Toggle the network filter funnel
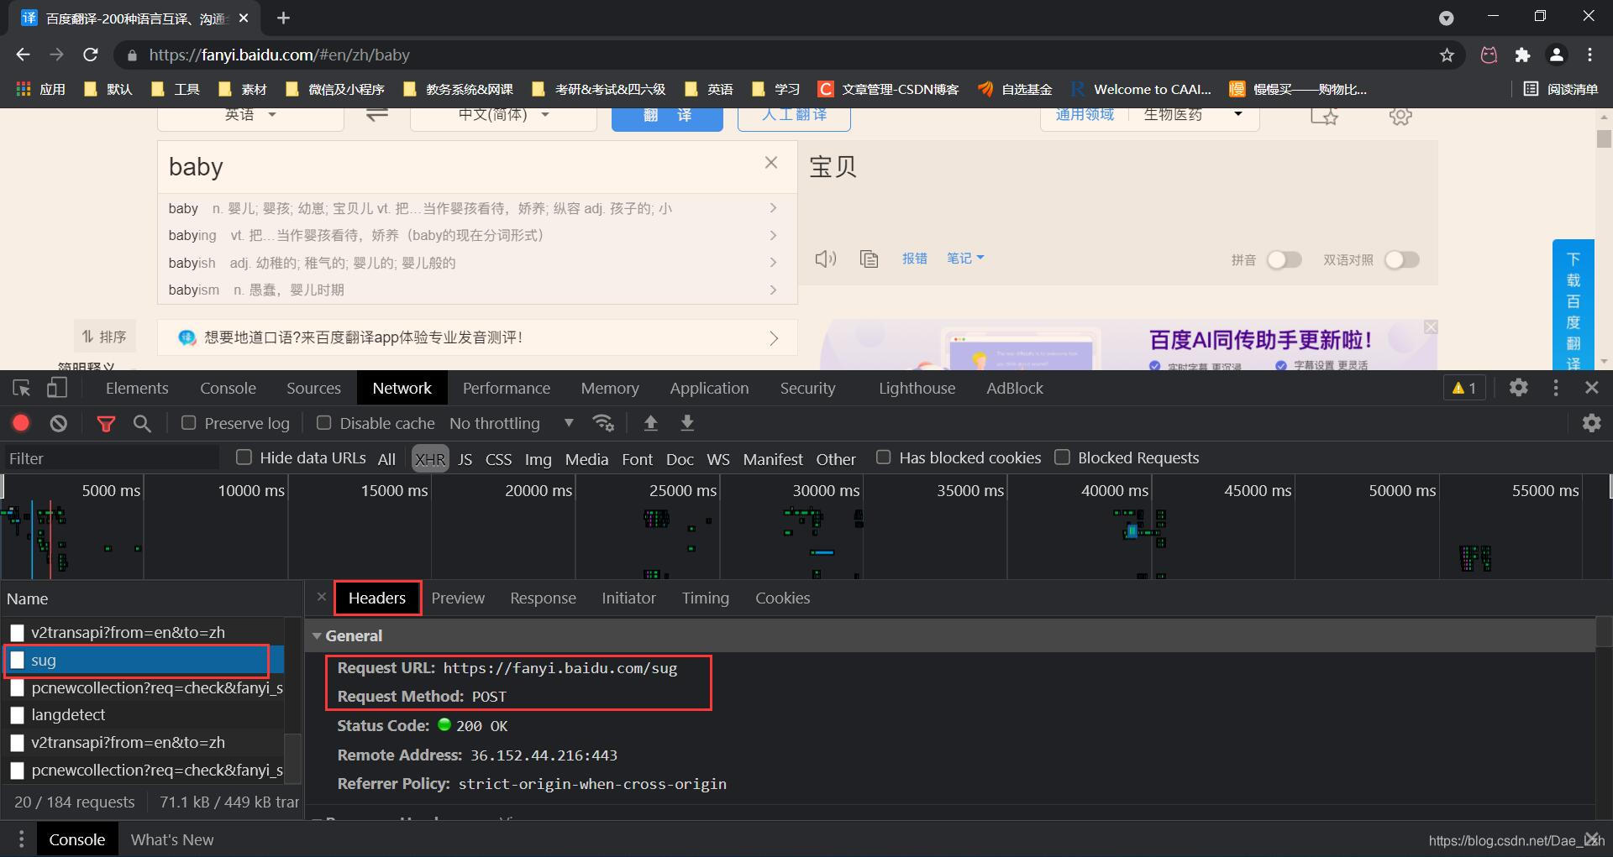 click(106, 424)
